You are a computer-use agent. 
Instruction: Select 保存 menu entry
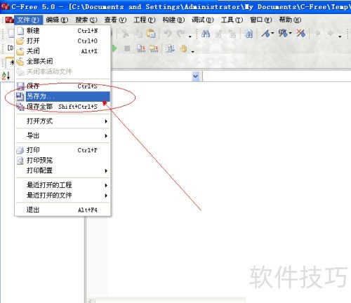pyautogui.click(x=62, y=86)
